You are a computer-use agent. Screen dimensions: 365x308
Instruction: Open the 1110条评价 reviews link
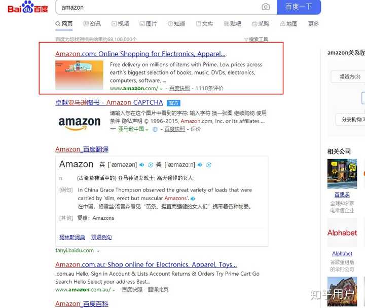[x=209, y=89]
